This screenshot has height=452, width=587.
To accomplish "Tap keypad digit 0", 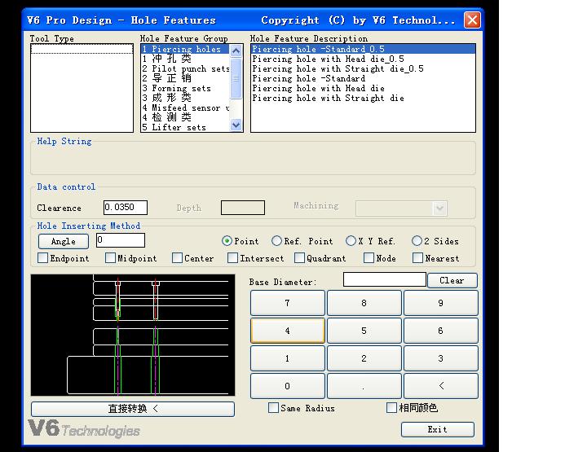I will [288, 386].
